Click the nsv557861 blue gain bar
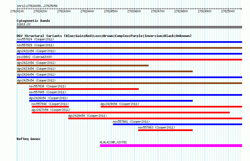250x161 pixels. pyautogui.click(x=178, y=124)
